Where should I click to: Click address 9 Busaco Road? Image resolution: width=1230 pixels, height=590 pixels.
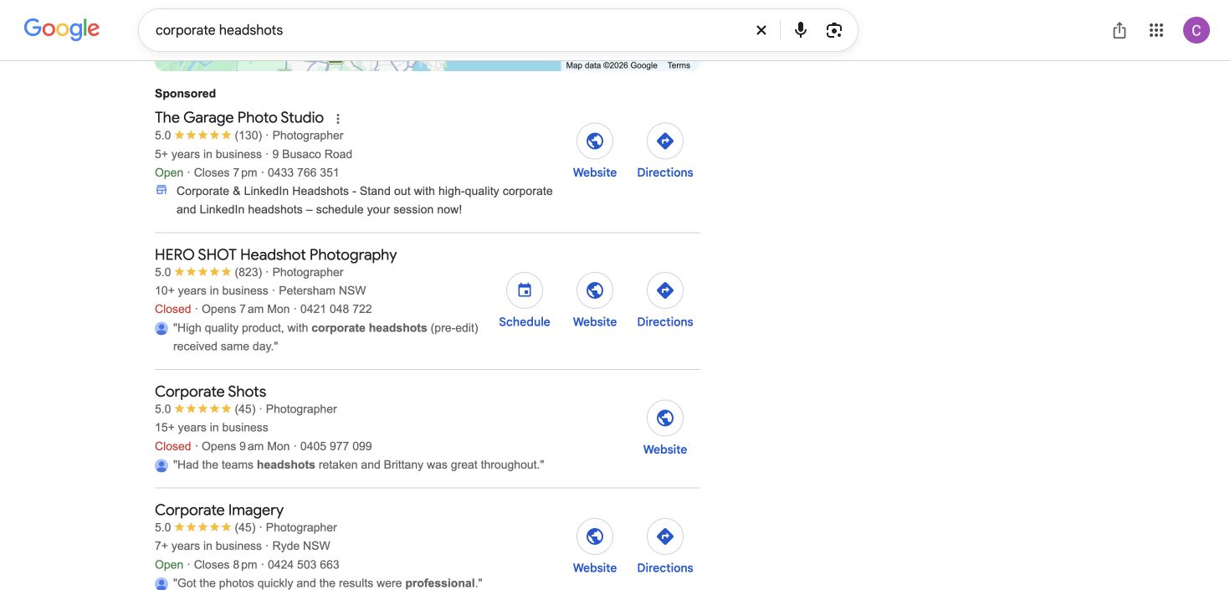point(312,154)
